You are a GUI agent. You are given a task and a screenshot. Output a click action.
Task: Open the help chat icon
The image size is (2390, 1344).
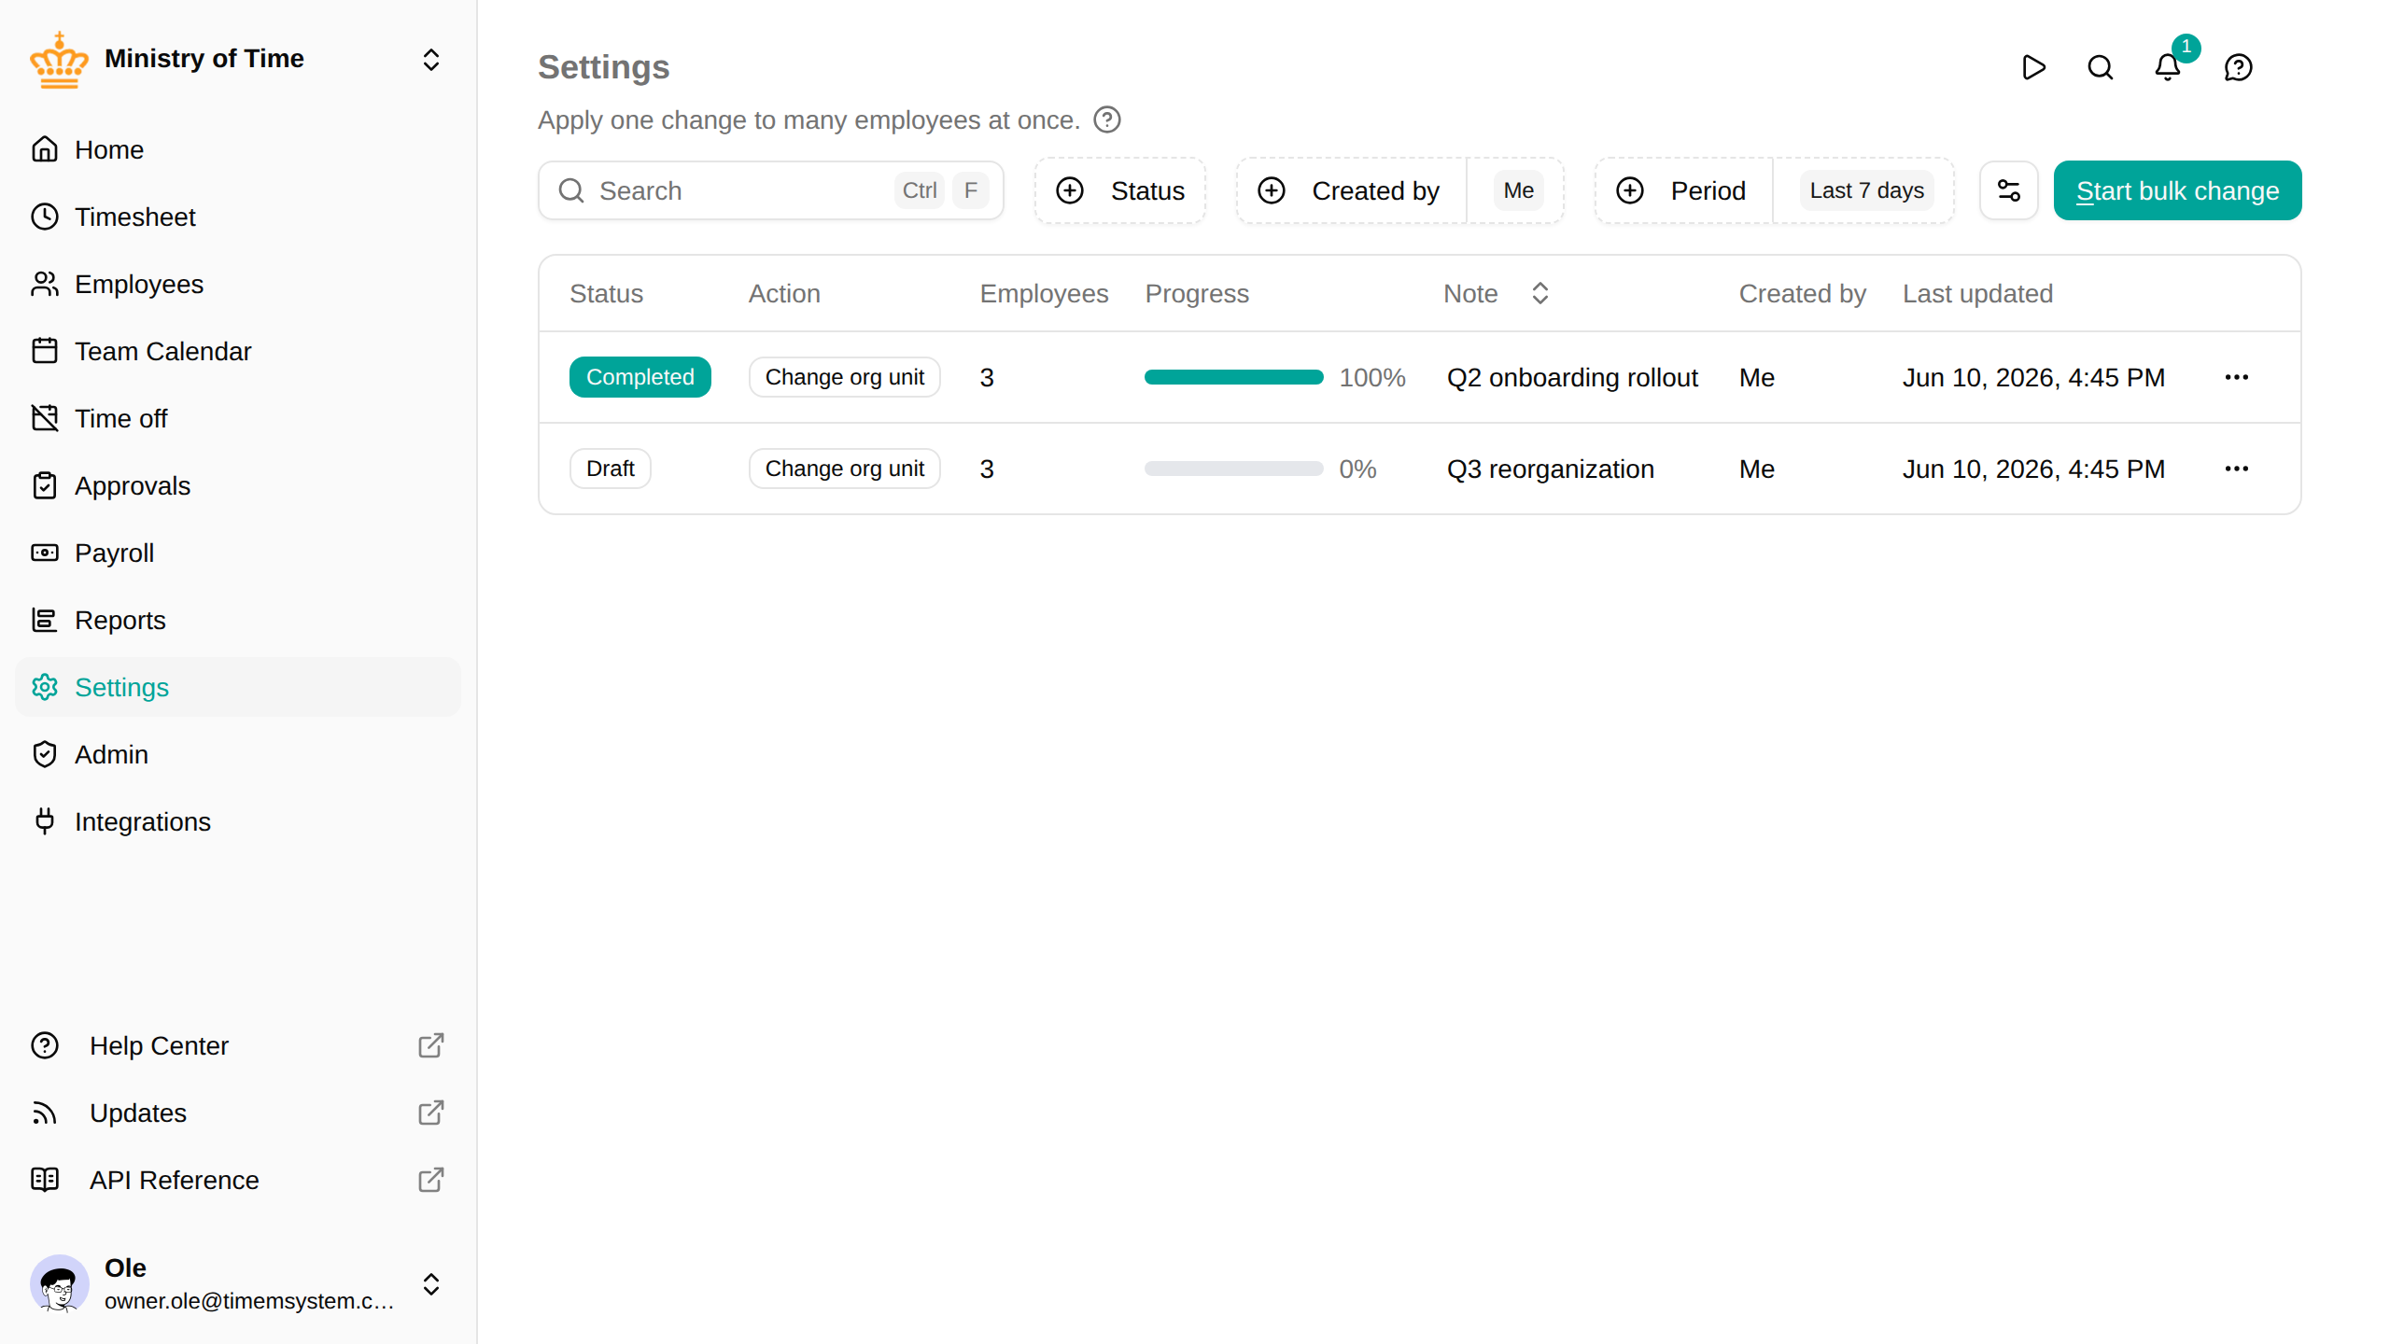(x=2239, y=67)
